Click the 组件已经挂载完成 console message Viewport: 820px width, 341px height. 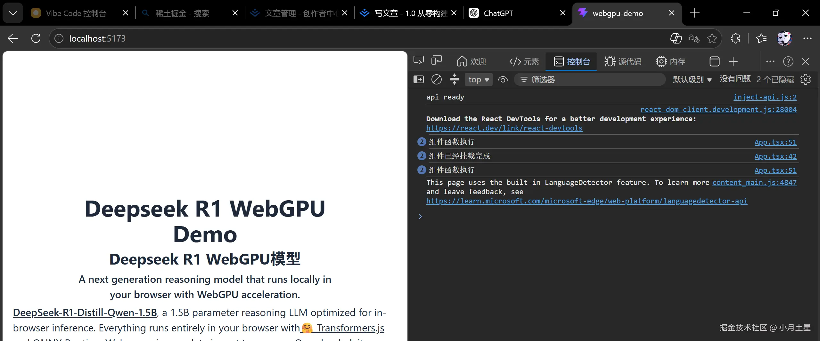[x=460, y=156]
